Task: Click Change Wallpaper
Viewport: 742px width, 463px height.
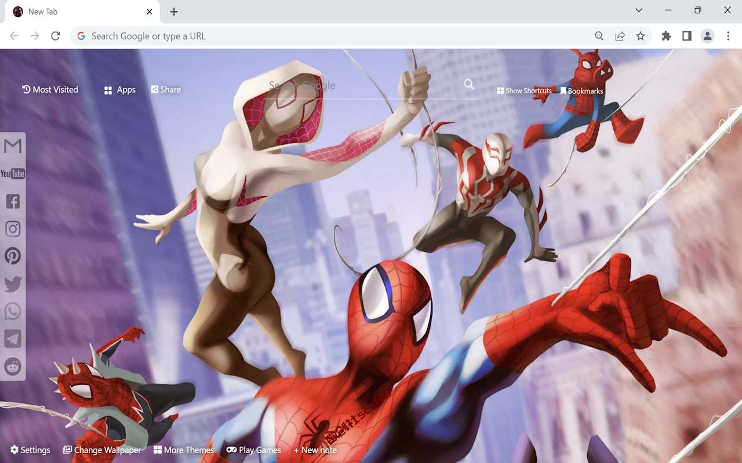Action: point(102,450)
